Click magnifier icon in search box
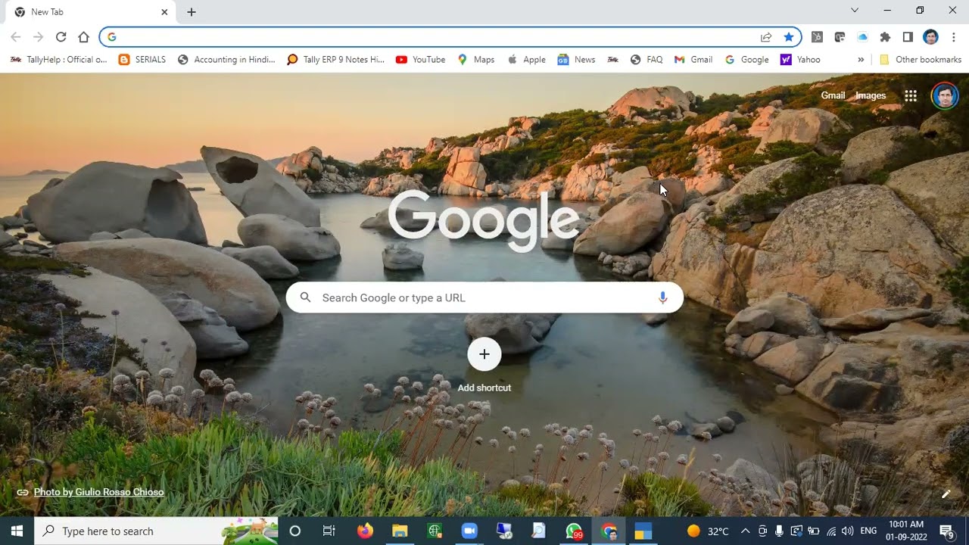This screenshot has height=545, width=969. [305, 297]
